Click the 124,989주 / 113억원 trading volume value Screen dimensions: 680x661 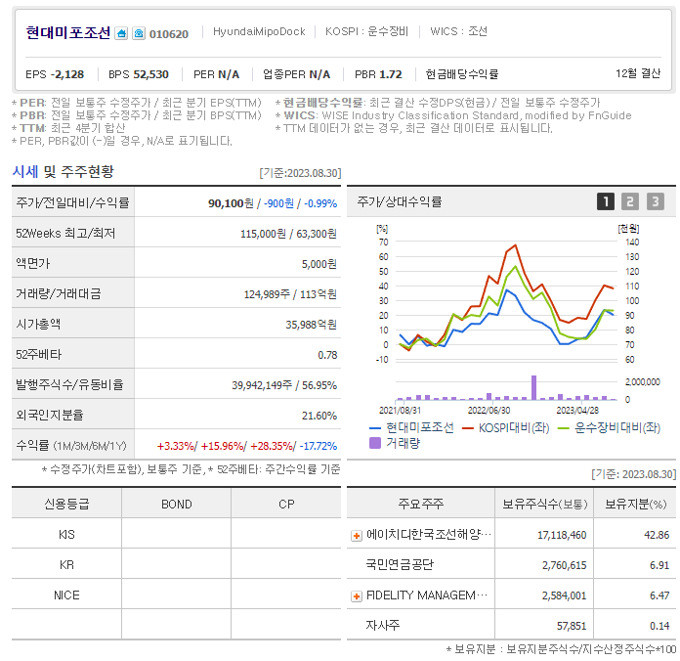click(x=290, y=294)
